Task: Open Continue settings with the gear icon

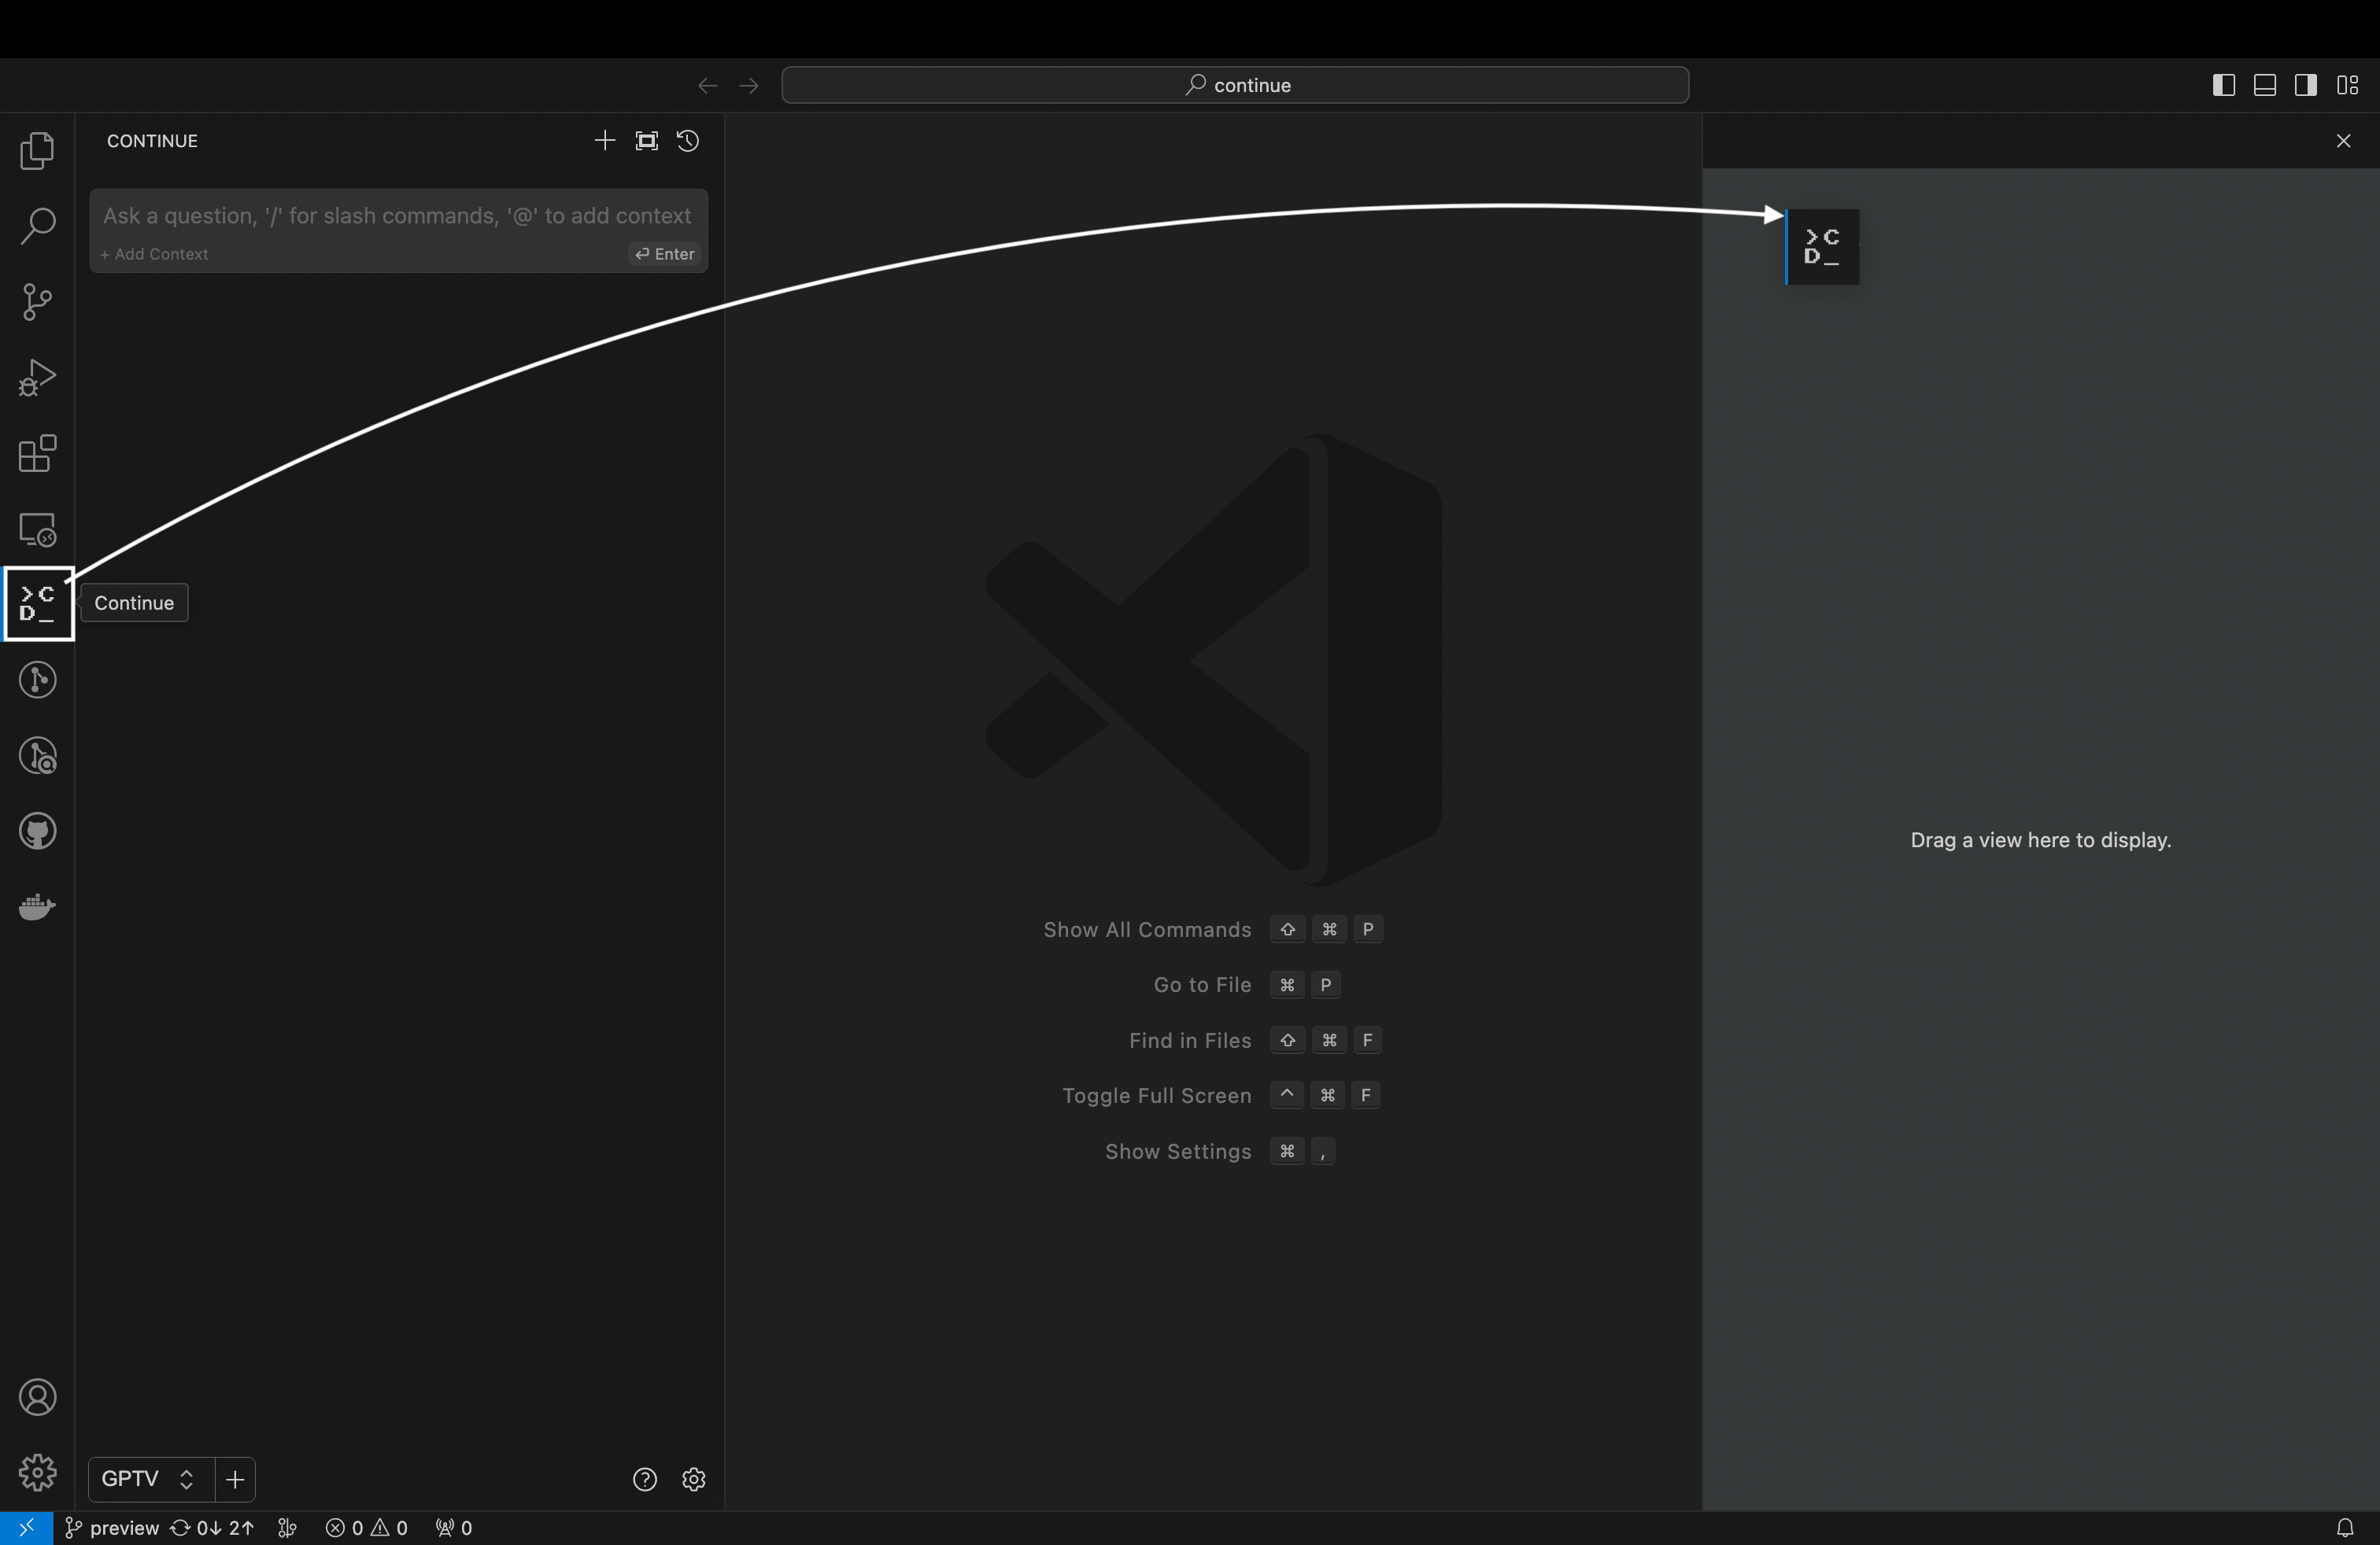Action: pos(694,1479)
